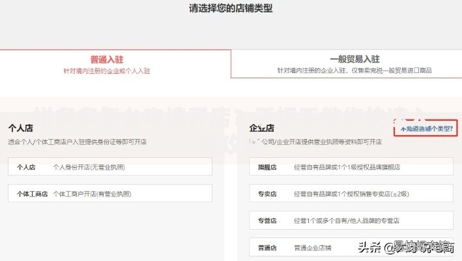This screenshot has height=261, width=462.
Task: Click the 个人店 section heading
Action: click(x=21, y=128)
